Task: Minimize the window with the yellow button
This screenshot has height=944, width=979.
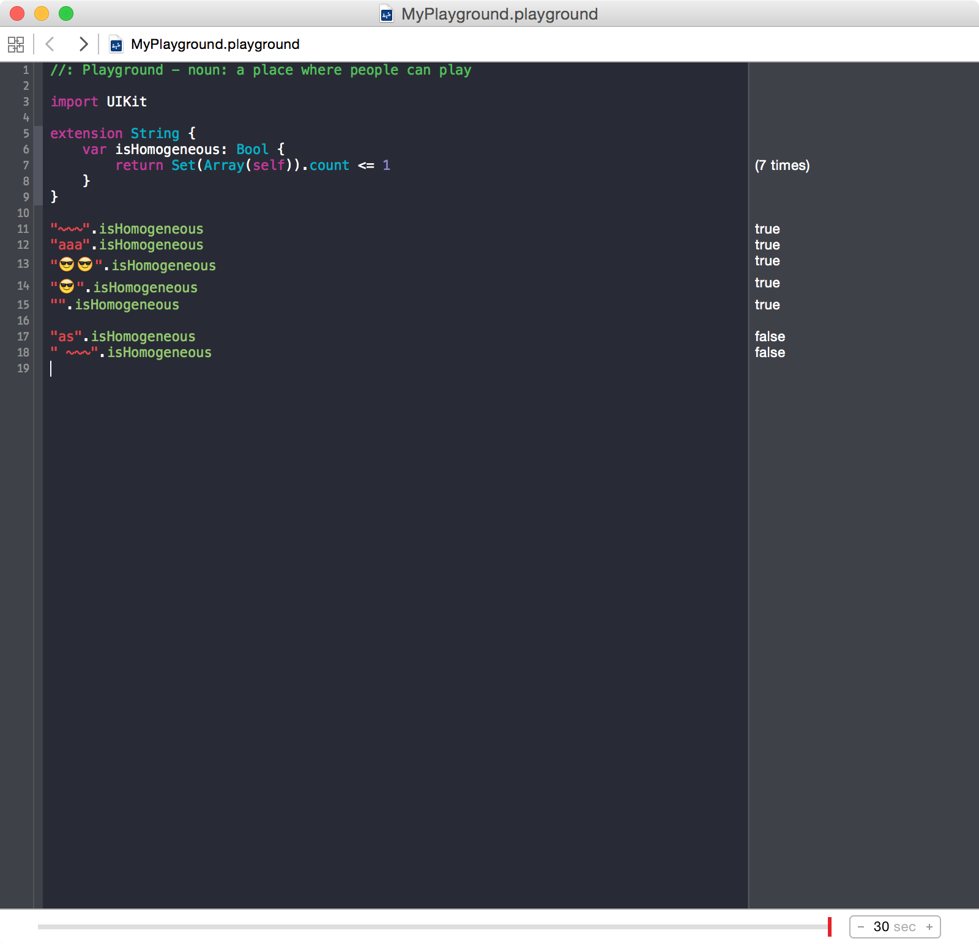Action: coord(42,13)
